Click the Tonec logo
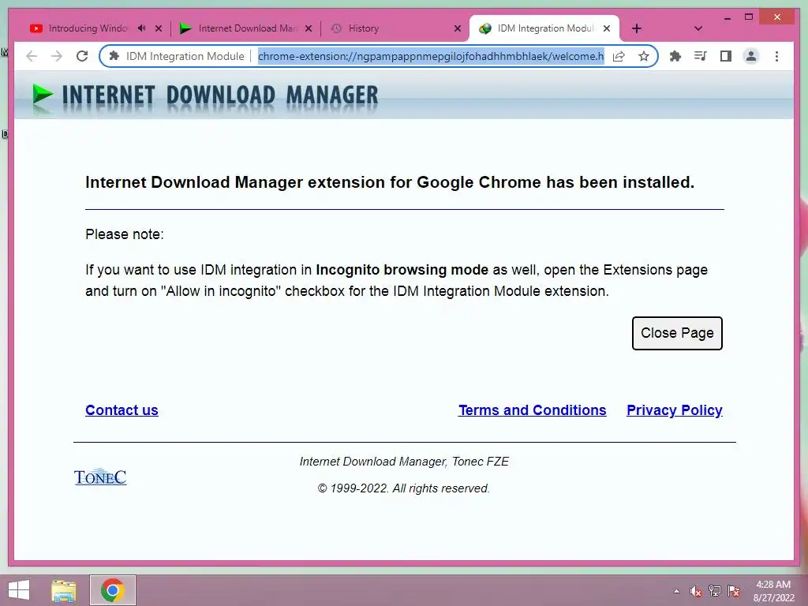This screenshot has width=808, height=606. 100,477
